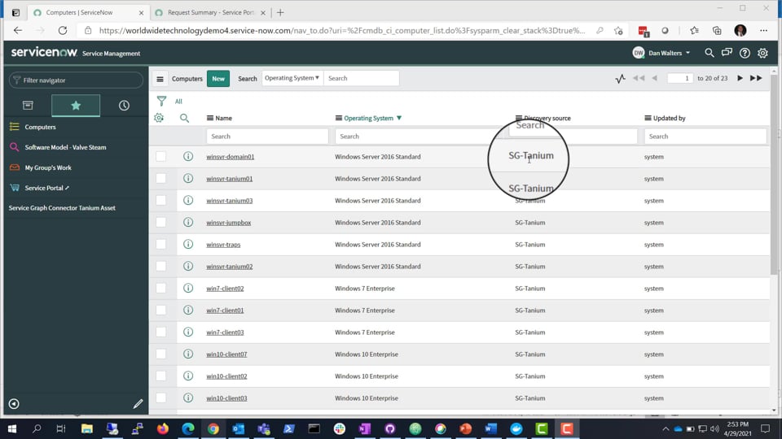Image resolution: width=782 pixels, height=439 pixels.
Task: Open Updated by column menu icon
Action: pos(648,119)
